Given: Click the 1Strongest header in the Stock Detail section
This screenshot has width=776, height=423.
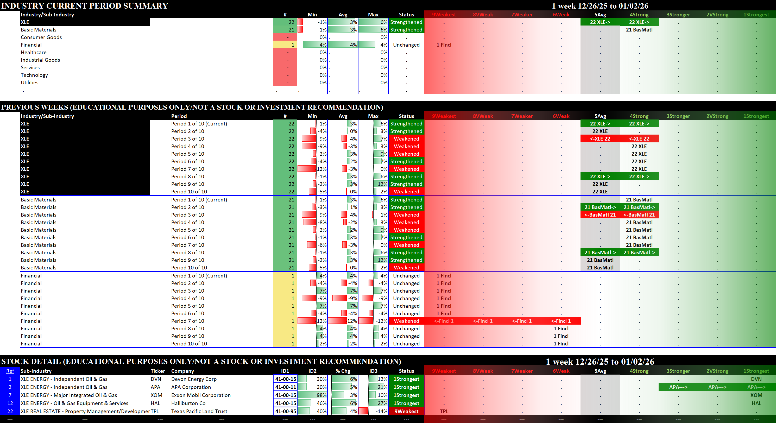Looking at the screenshot, I should (756, 371).
